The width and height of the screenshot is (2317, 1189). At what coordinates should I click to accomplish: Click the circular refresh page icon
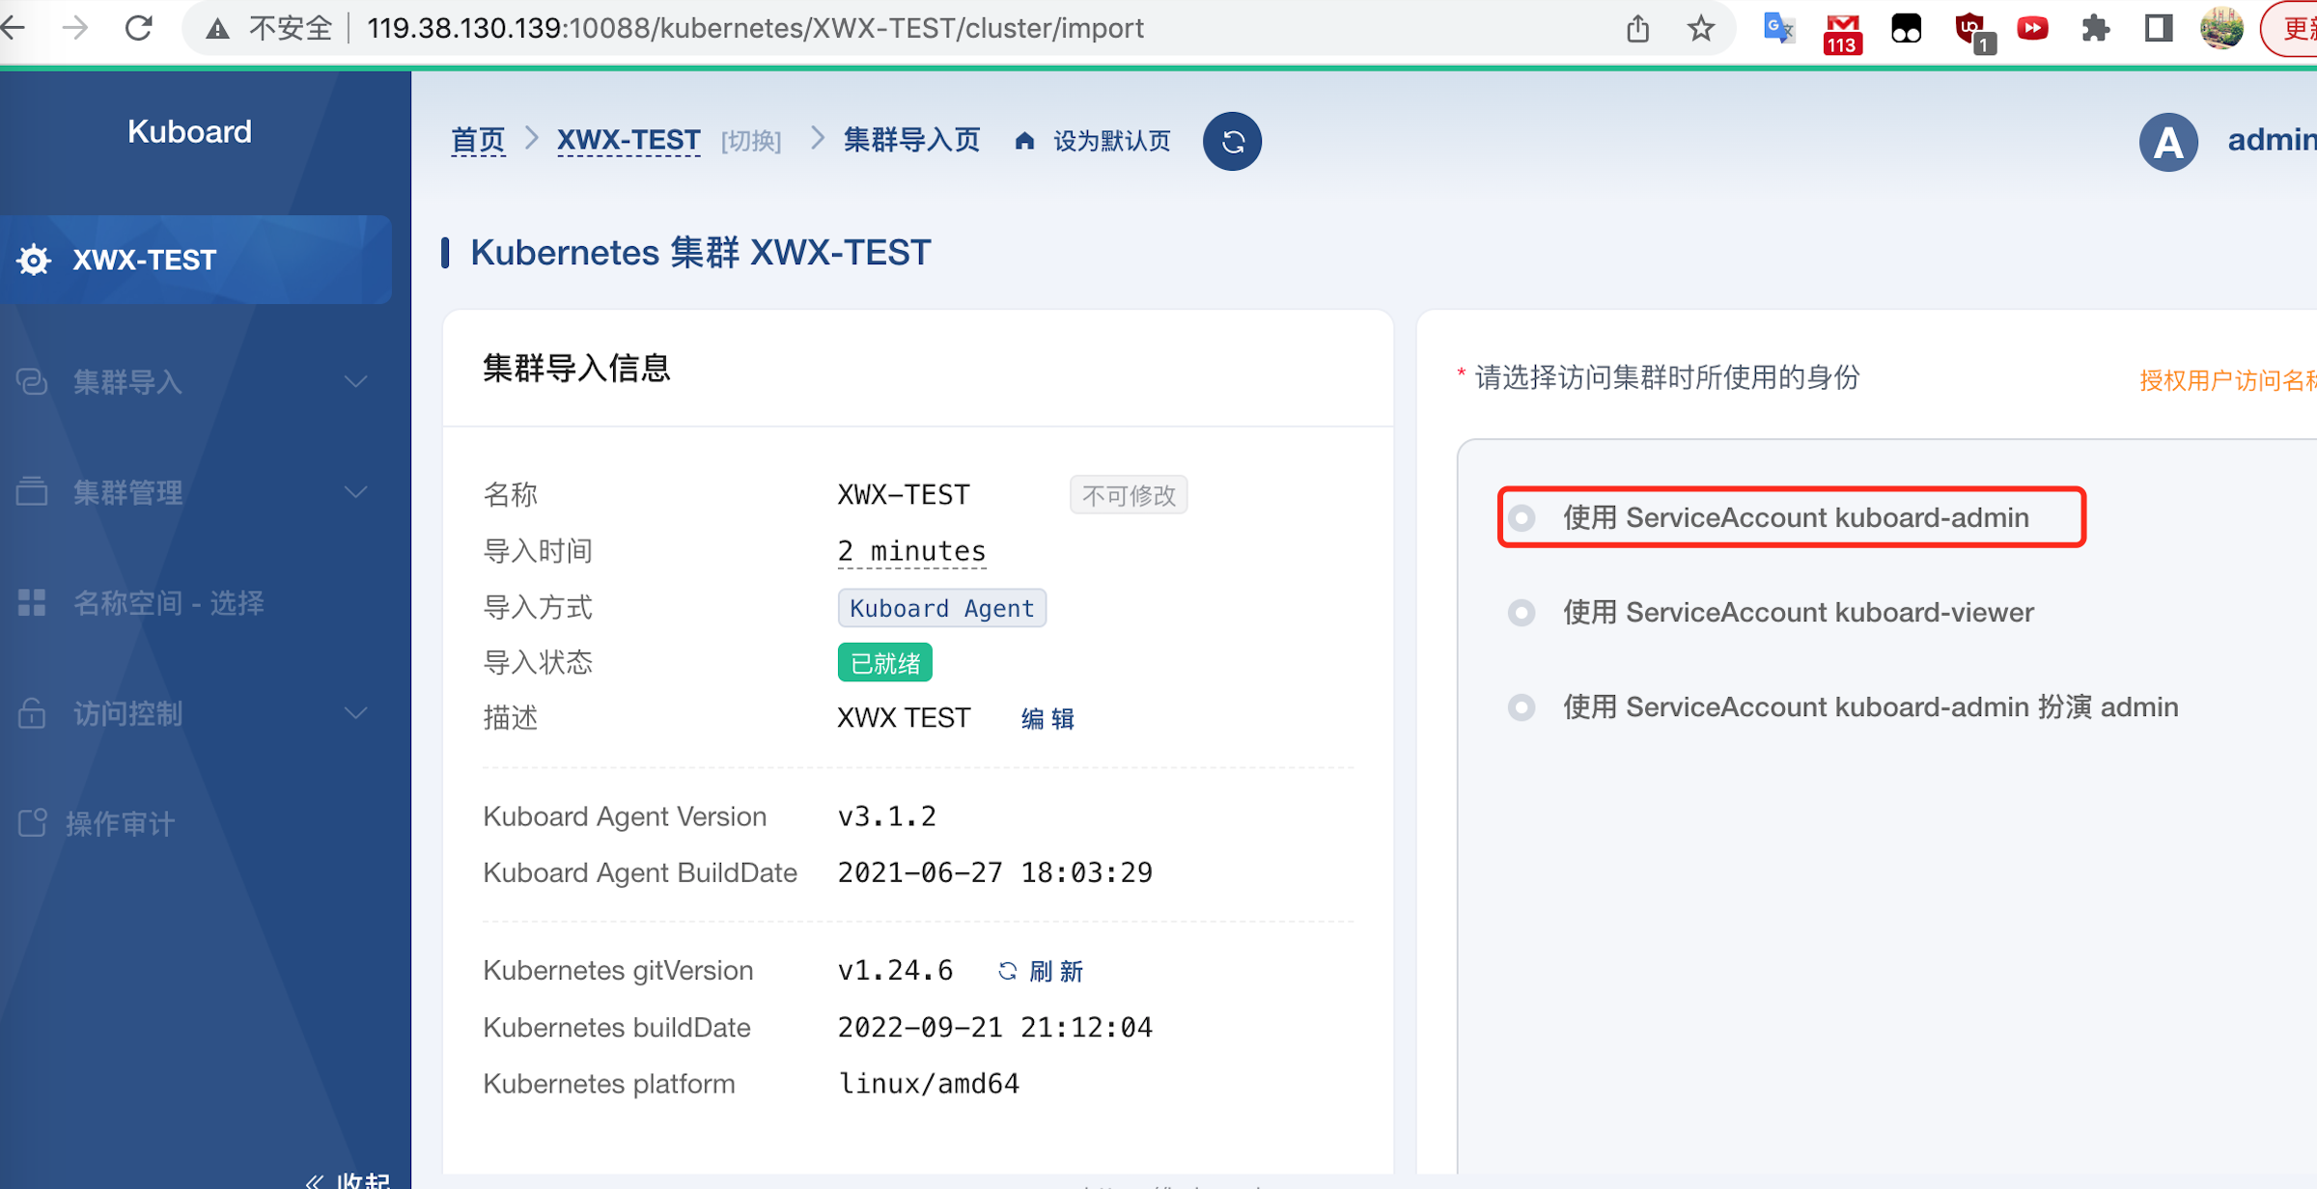click(1232, 142)
